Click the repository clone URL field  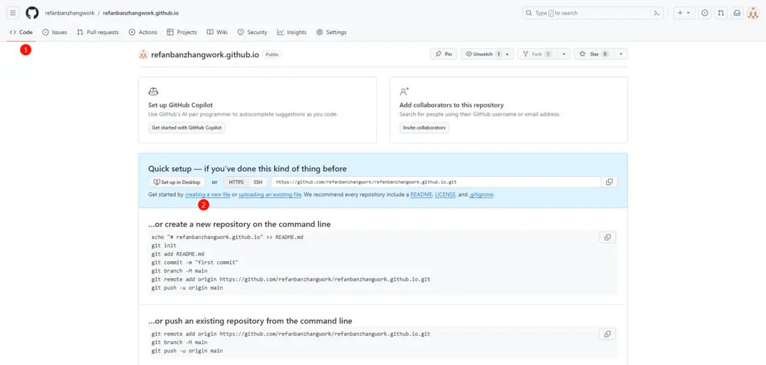coord(436,182)
